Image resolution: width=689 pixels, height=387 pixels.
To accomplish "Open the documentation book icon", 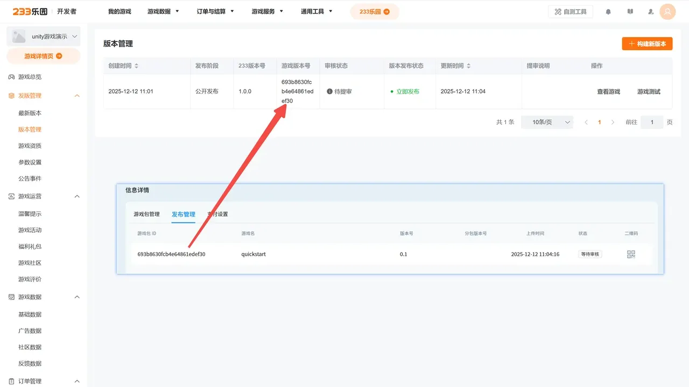I will (630, 11).
